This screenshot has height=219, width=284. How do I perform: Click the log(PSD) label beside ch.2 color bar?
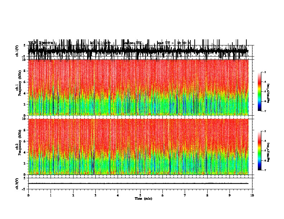point(269,152)
